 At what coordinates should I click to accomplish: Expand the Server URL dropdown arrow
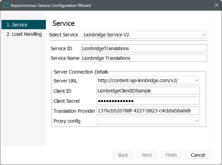point(197,81)
